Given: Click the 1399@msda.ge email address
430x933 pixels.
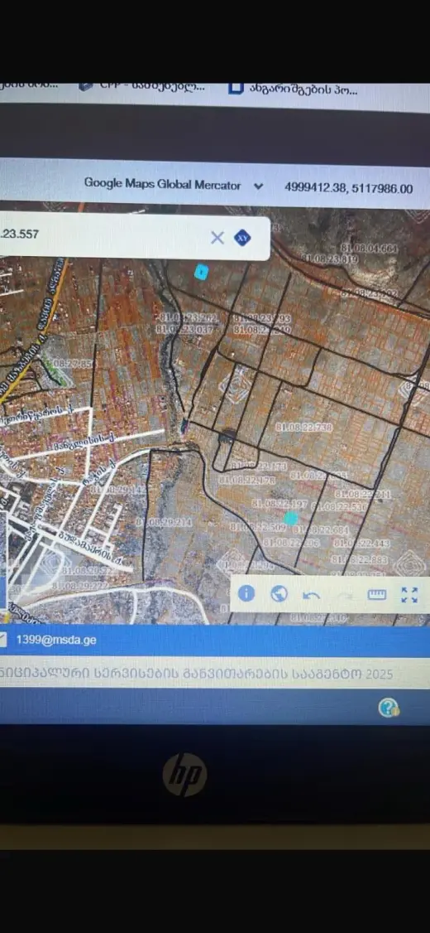Looking at the screenshot, I should [56, 641].
